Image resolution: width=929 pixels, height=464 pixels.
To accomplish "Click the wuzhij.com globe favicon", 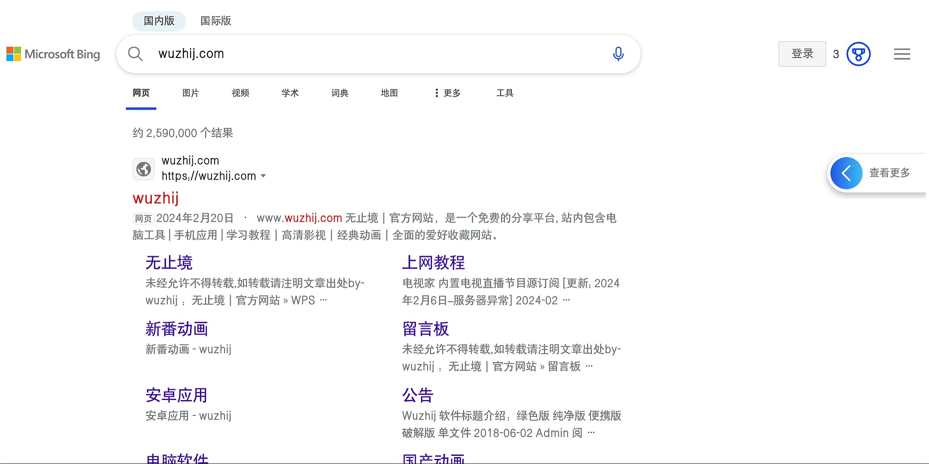I will click(144, 169).
